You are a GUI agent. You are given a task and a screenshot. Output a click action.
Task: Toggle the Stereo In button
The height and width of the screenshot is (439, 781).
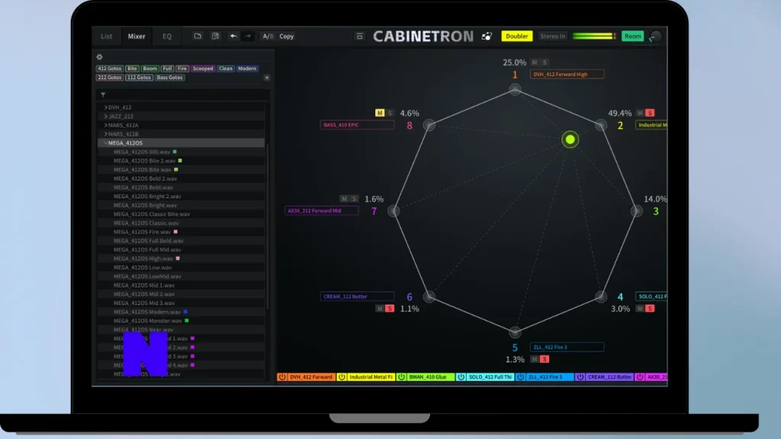(552, 37)
